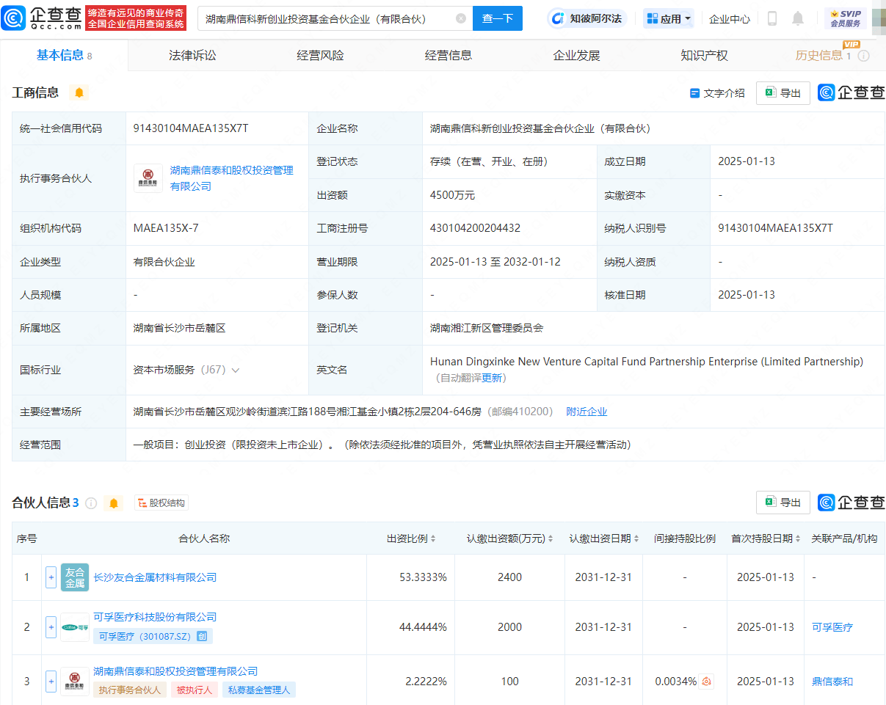Open SVIP 会员服务
The height and width of the screenshot is (705, 886).
point(847,18)
